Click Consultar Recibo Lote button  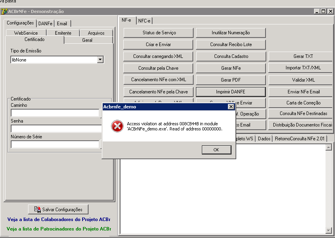click(231, 45)
